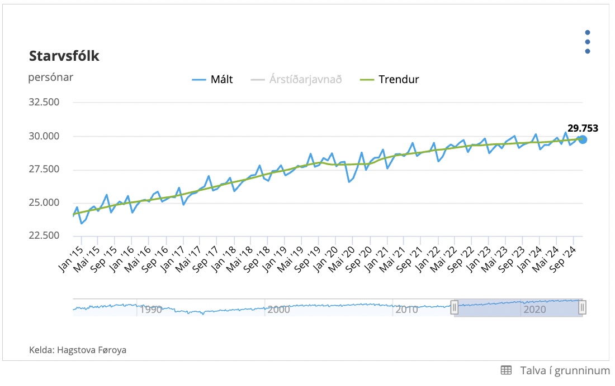Screen dimensions: 615x386
Task: Open the Talva í grunninum text link
Action: pos(565,370)
